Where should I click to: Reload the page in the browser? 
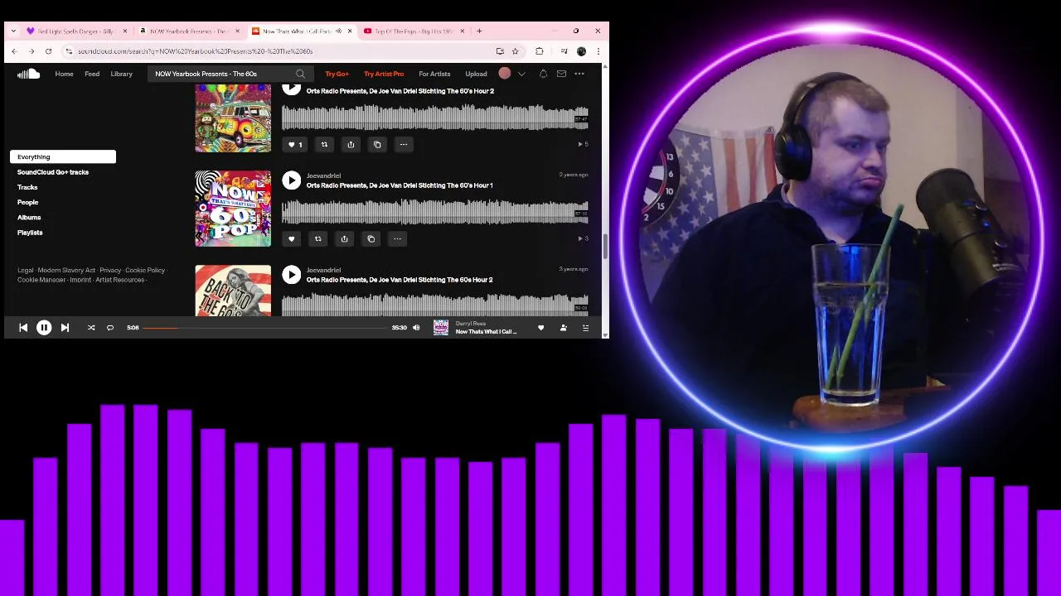[48, 51]
